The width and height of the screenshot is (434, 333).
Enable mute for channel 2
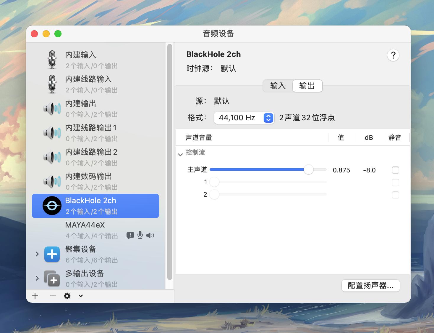(395, 195)
